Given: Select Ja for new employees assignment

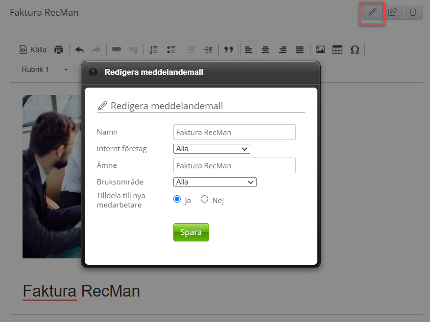Looking at the screenshot, I should coord(177,199).
